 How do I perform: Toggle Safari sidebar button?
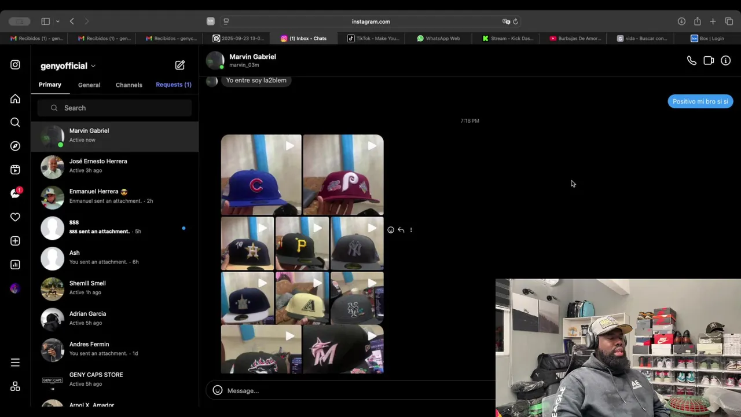tap(45, 21)
